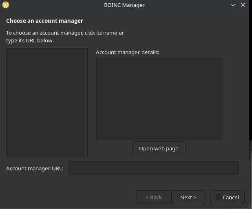Focus the Account manager URL text field

(153, 168)
